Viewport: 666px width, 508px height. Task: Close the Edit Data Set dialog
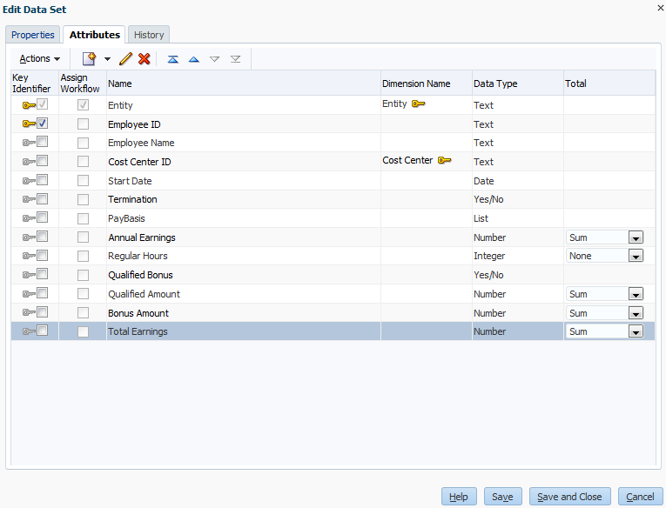(661, 8)
